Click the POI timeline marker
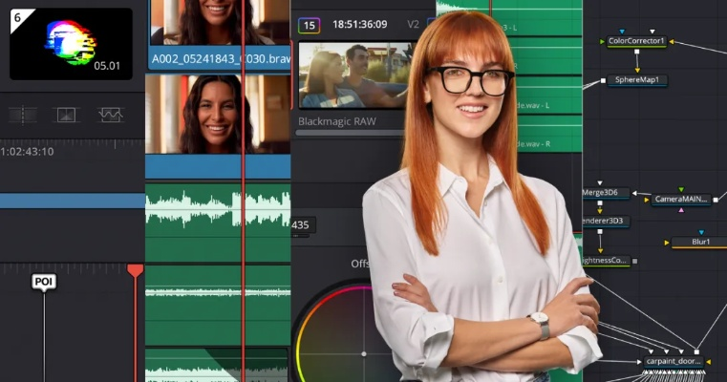This screenshot has height=382, width=727. (x=44, y=282)
